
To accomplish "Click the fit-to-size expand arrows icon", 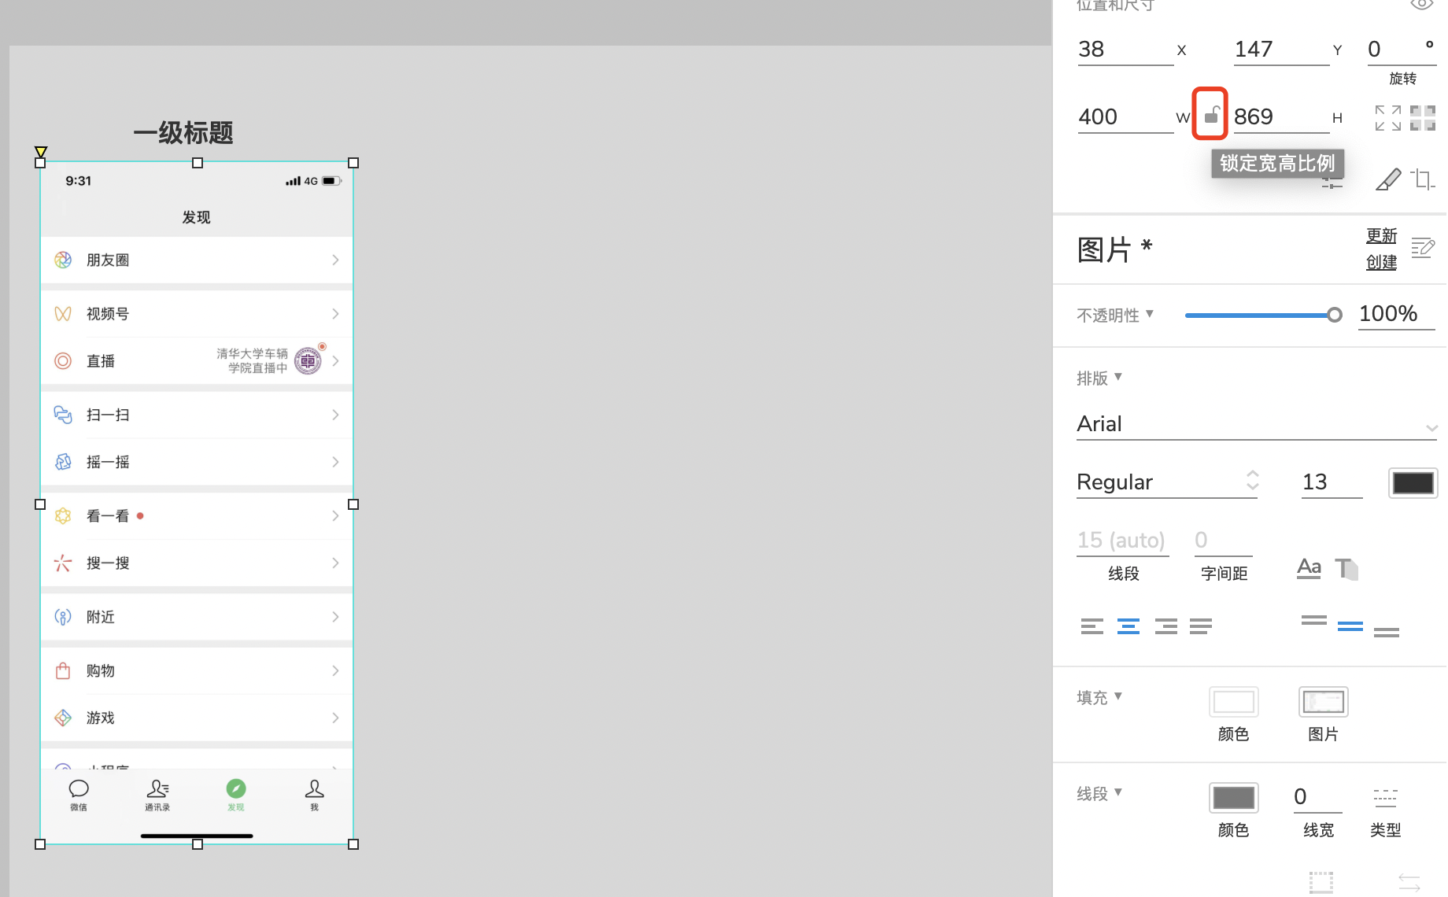I will coord(1388,118).
